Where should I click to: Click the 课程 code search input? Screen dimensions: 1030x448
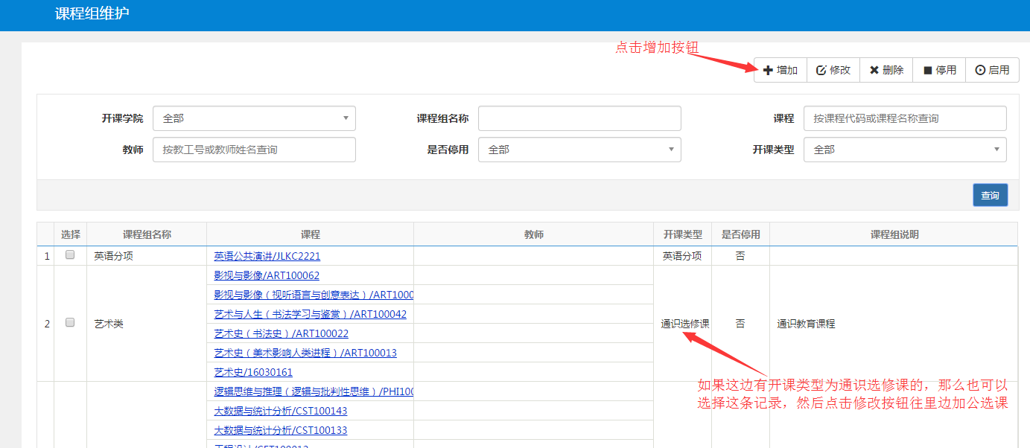click(905, 118)
